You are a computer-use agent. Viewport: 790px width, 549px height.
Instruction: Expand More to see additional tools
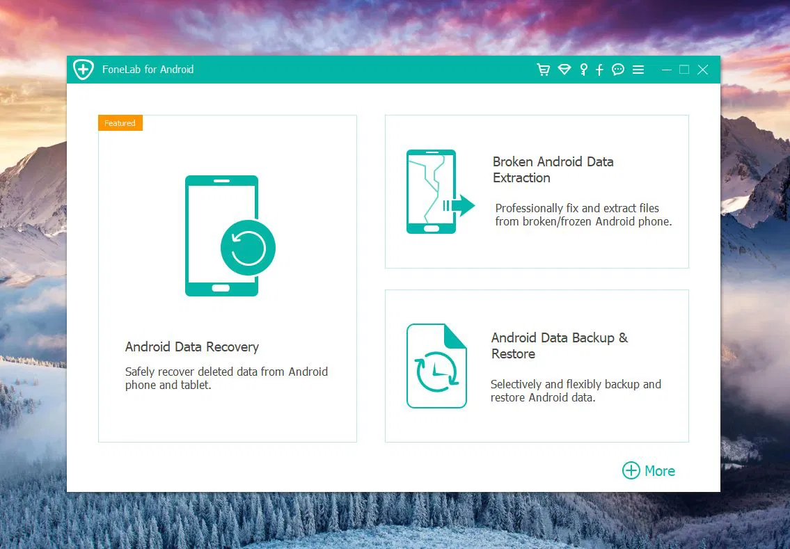pos(648,470)
